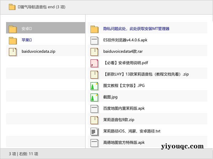Click the baiduvoicedata.zip archive icon
213x159 pixels.
[13, 52]
